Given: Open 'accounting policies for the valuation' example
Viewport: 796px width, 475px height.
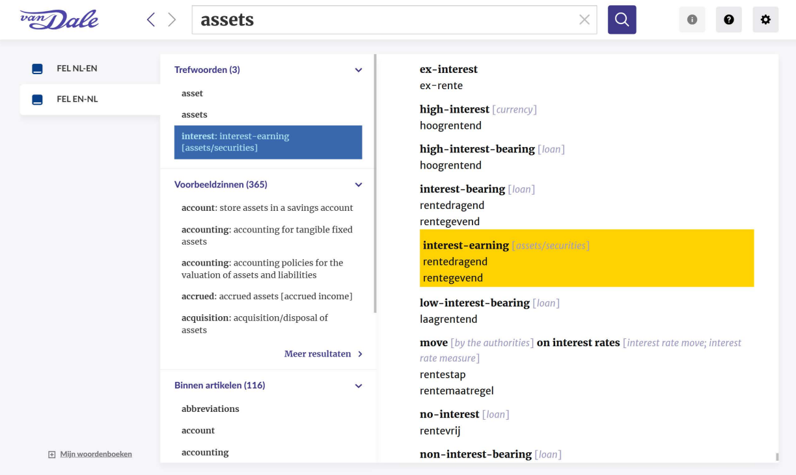Looking at the screenshot, I should pyautogui.click(x=262, y=269).
